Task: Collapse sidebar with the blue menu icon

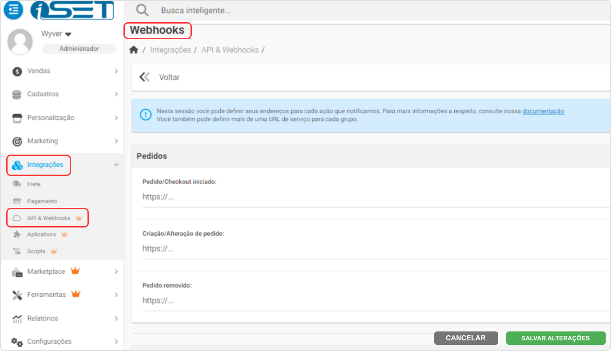Action: (x=13, y=10)
